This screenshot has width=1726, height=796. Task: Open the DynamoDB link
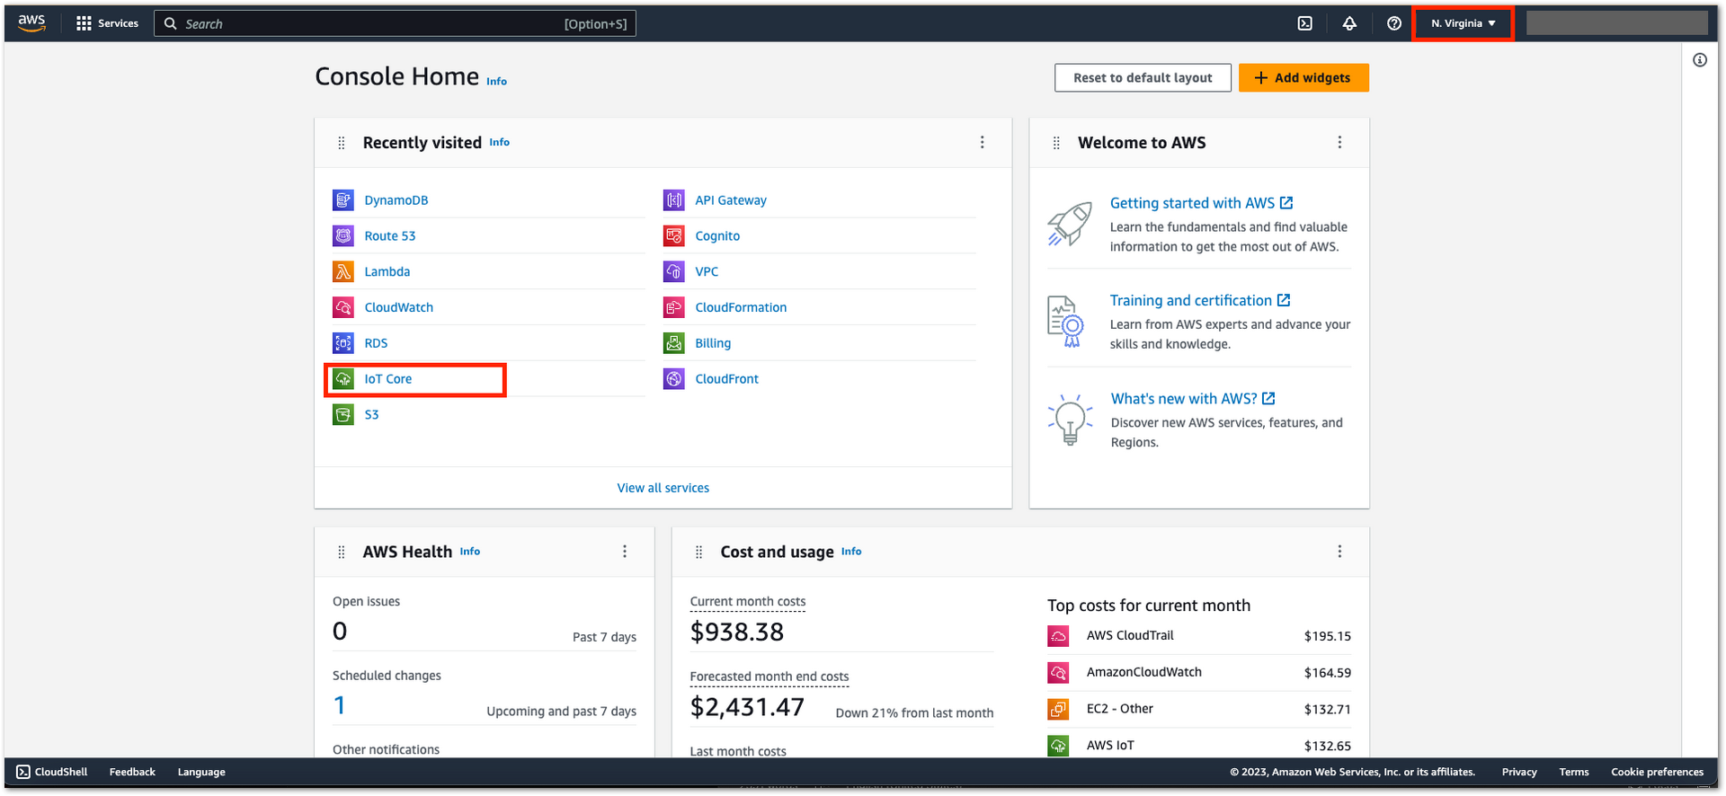396,200
